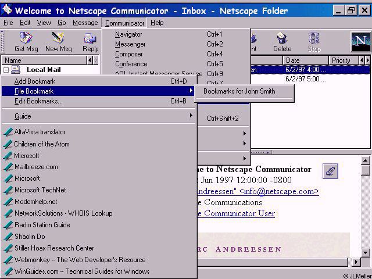The height and width of the screenshot is (279, 372).
Task: Click the bookmark icon beside Children of the Atom
Action: tap(8, 144)
